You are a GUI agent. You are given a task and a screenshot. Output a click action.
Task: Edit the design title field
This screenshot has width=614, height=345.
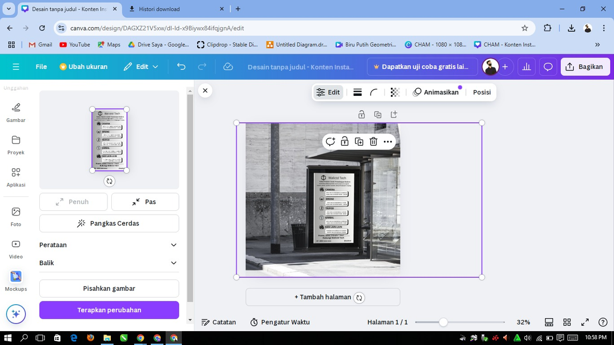301,67
